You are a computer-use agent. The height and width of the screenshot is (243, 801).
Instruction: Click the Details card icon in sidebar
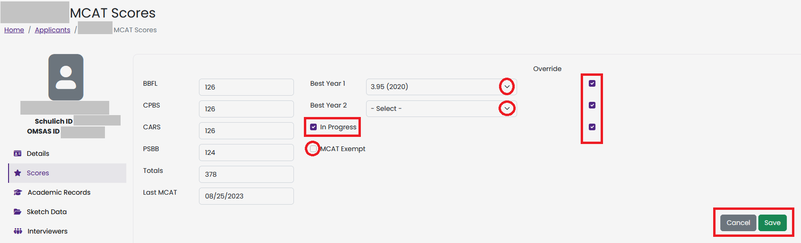click(18, 153)
